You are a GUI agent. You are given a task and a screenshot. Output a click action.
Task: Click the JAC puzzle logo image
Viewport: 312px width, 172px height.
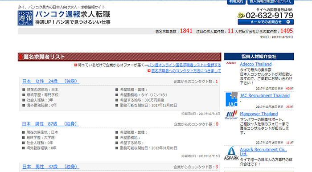point(232,99)
